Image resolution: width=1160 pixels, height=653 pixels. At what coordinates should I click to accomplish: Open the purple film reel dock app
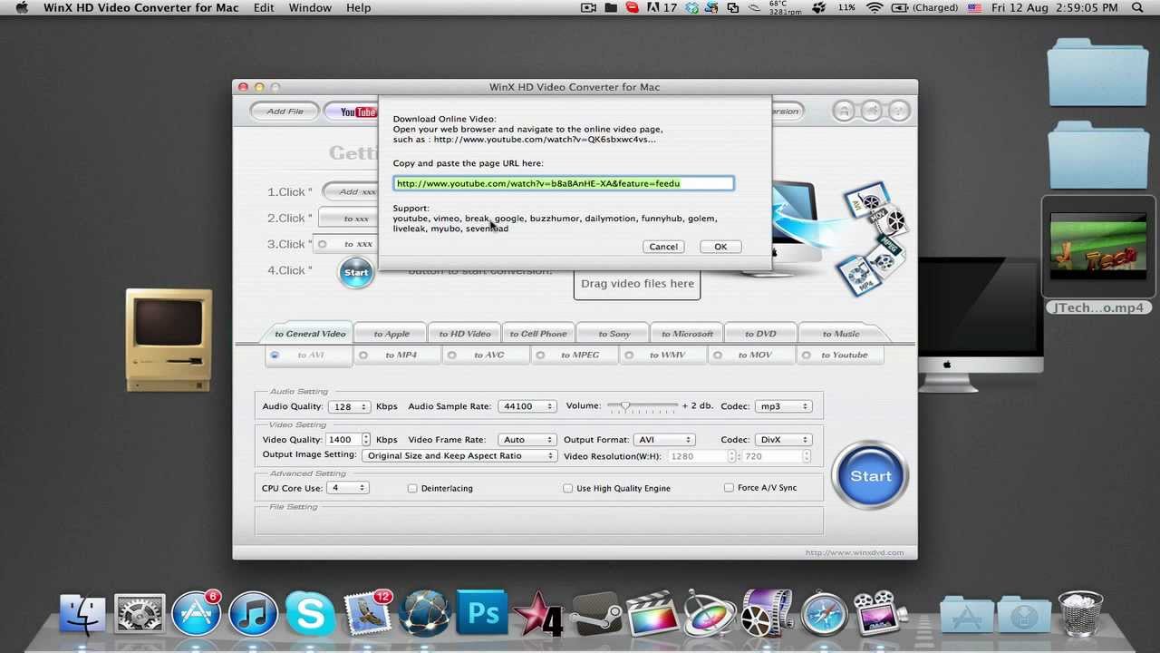coord(767,614)
